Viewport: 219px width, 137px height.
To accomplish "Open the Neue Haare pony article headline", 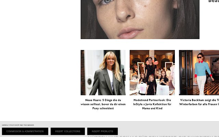I will (103, 104).
